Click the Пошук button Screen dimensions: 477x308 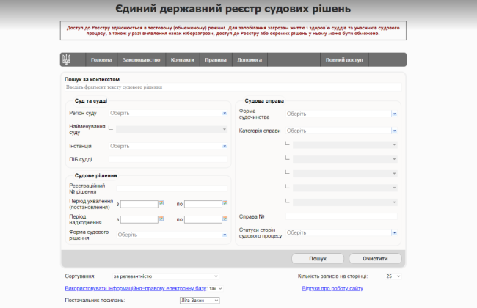(318, 258)
